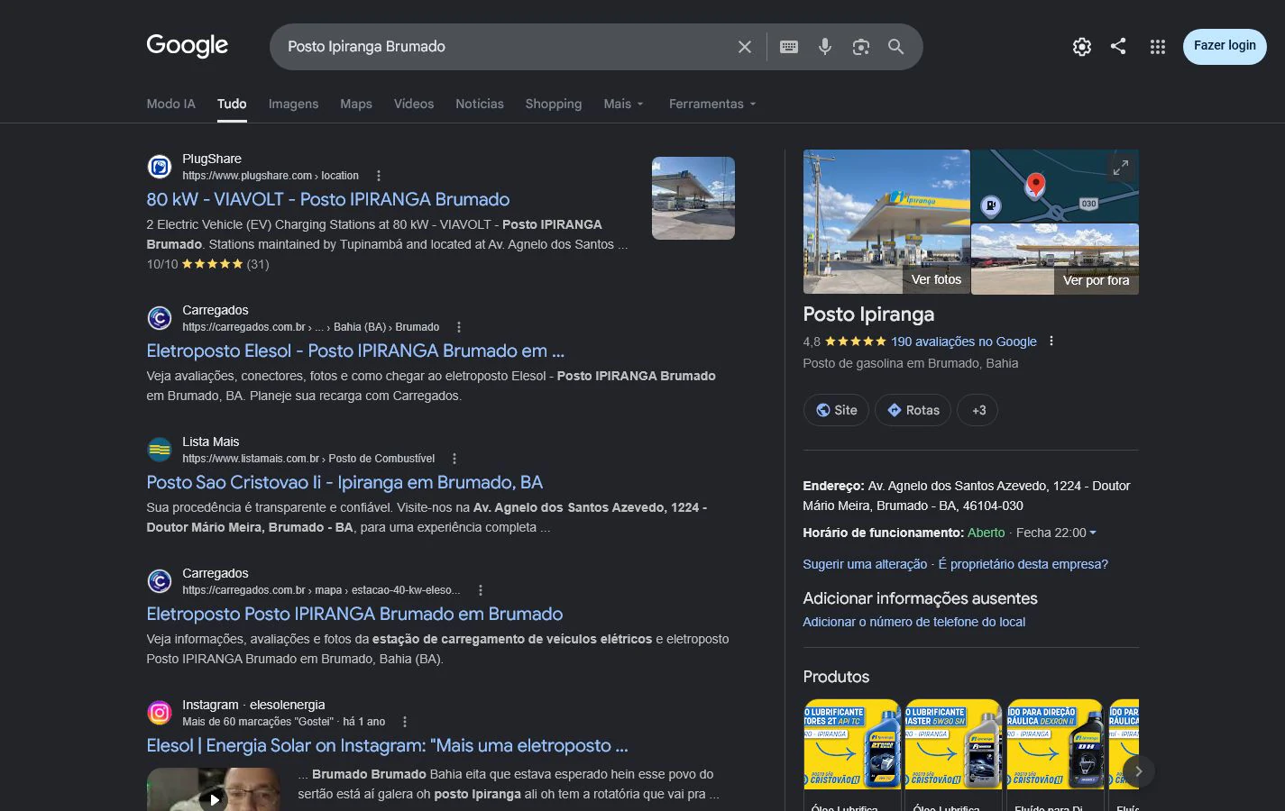Click the share icon in header

1118,46
